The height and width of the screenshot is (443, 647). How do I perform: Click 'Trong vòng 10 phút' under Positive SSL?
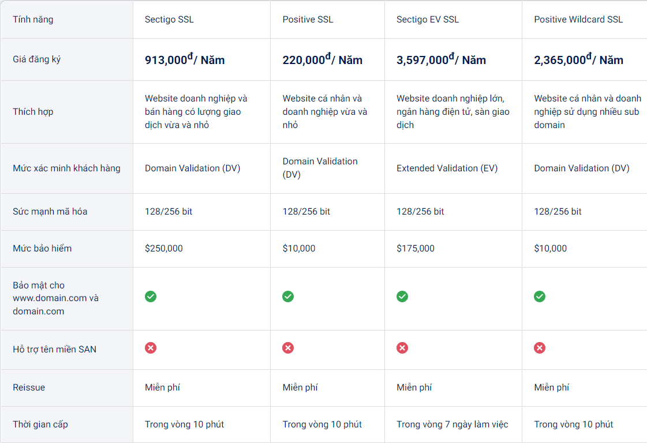(322, 425)
